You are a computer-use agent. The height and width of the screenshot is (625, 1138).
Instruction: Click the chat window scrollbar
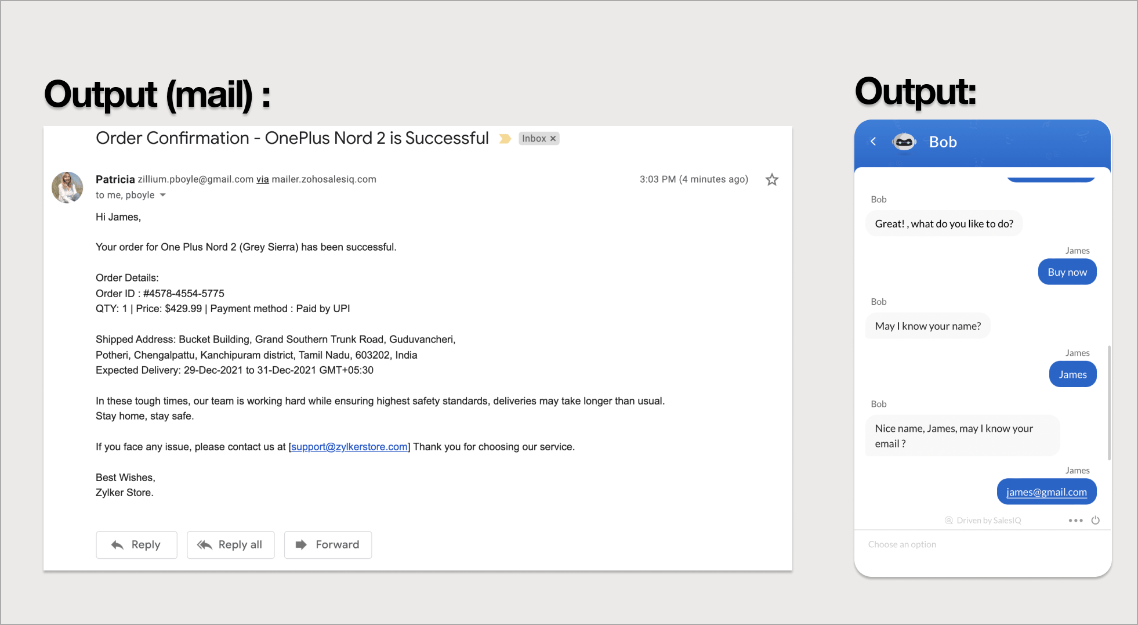pos(1109,403)
